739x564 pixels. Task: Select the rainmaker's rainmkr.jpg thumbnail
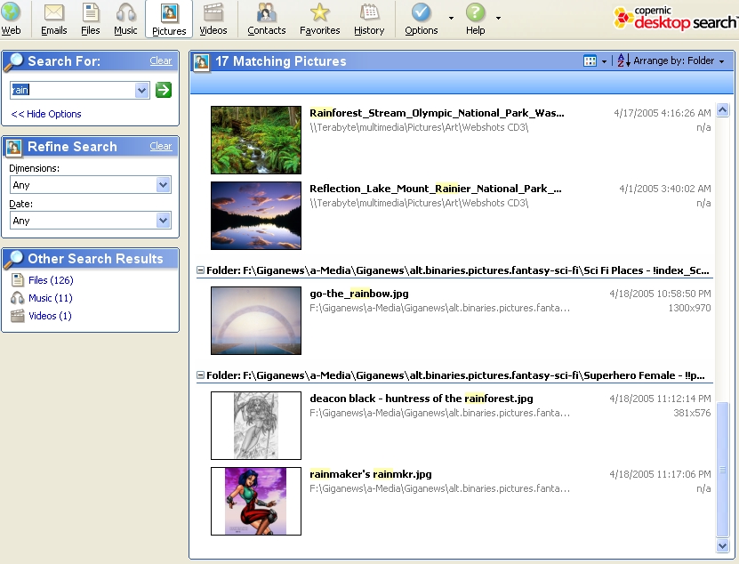[x=256, y=501]
